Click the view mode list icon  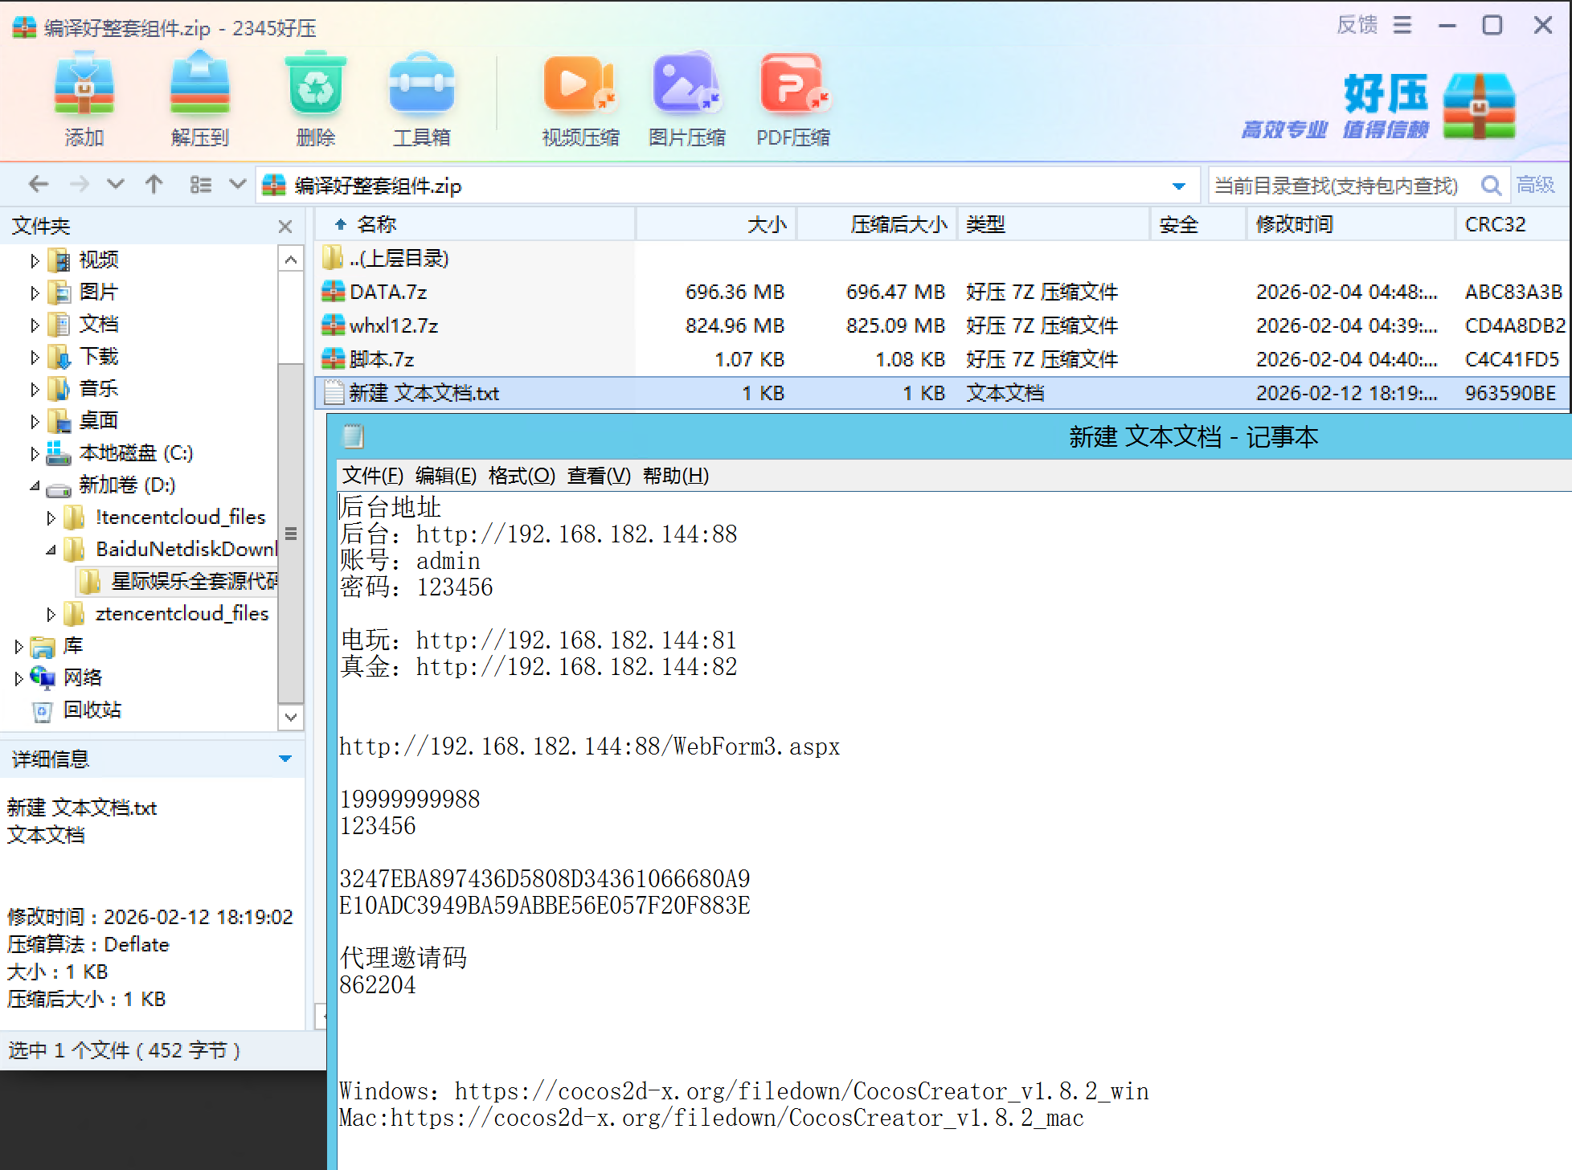pos(201,185)
